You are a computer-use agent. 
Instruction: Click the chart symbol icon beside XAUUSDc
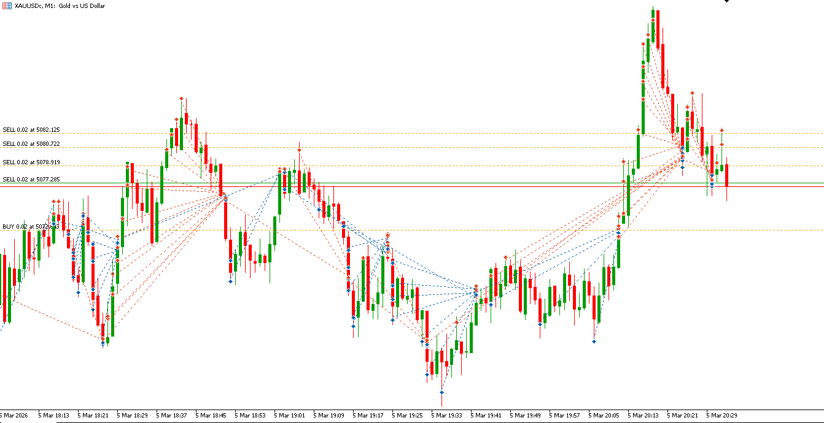(6, 6)
